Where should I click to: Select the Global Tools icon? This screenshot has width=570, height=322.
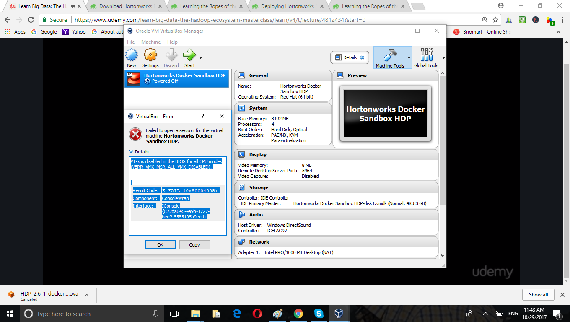(x=426, y=55)
